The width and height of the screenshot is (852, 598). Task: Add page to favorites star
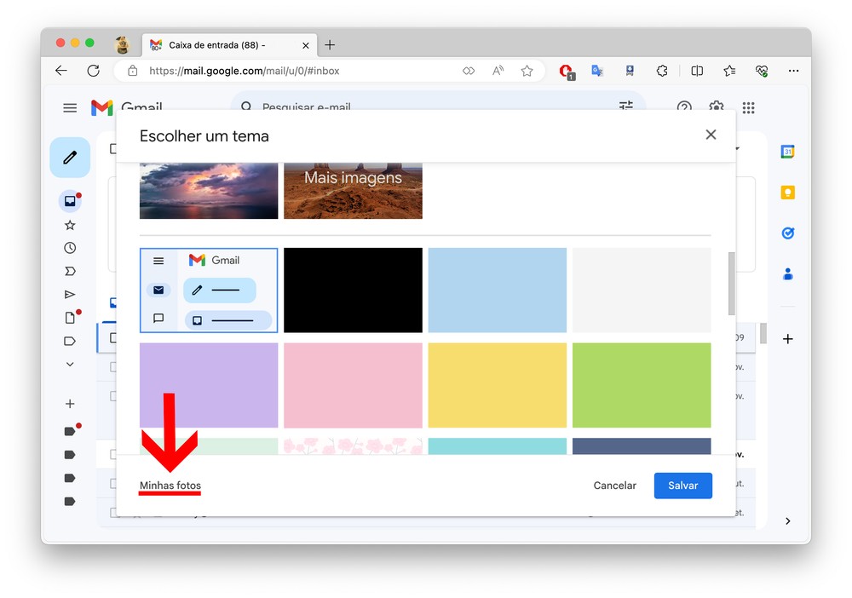(x=527, y=71)
